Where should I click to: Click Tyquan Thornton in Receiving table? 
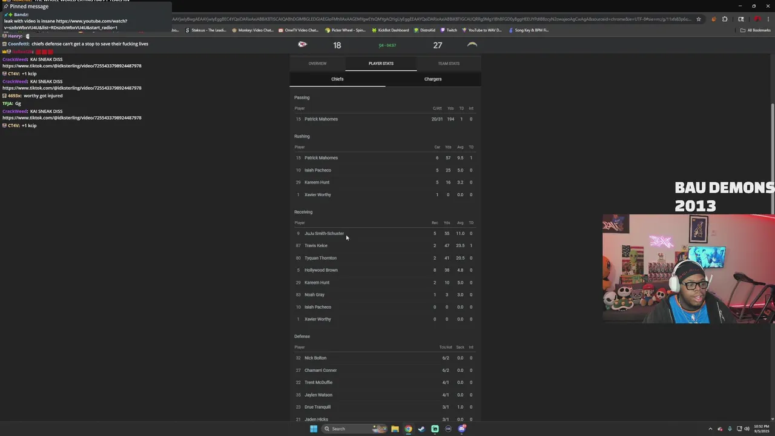click(320, 258)
